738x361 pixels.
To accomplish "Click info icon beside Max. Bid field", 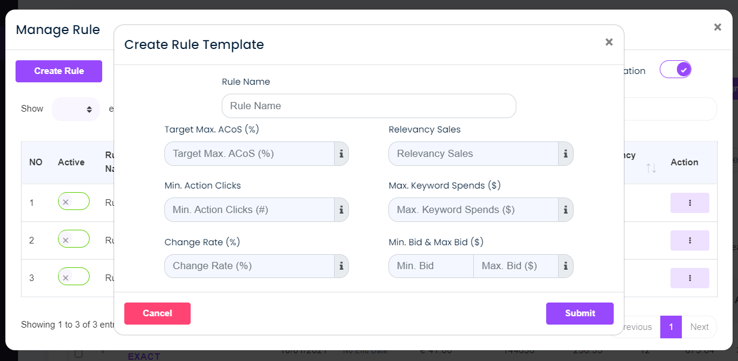I will pos(565,266).
